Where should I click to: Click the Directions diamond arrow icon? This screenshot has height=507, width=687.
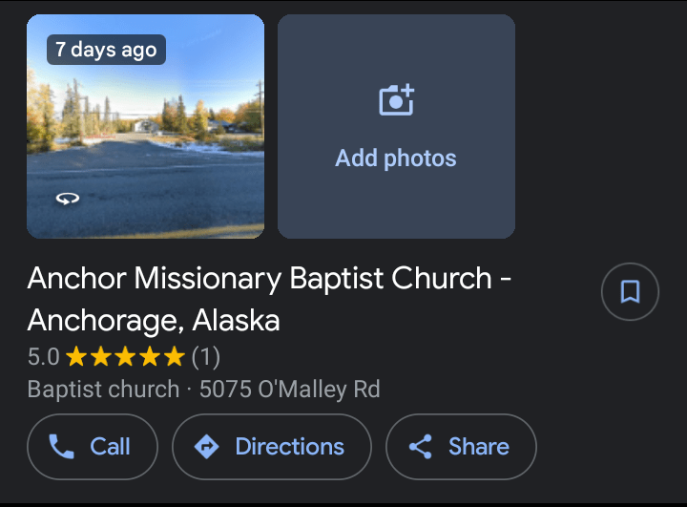(x=206, y=447)
